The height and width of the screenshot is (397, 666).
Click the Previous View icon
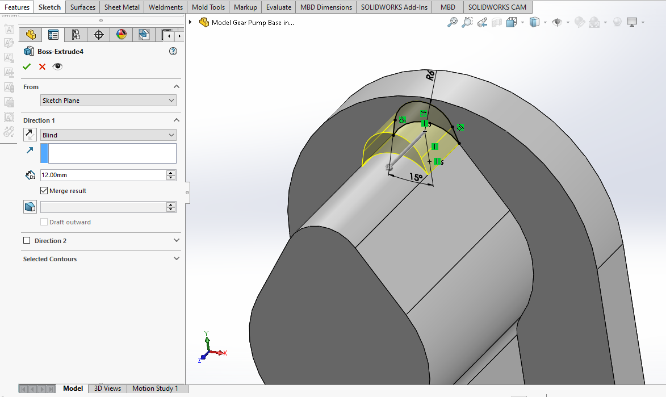pyautogui.click(x=482, y=22)
